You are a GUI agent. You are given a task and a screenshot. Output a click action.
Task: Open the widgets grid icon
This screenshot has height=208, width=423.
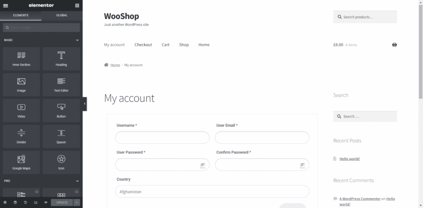click(77, 5)
